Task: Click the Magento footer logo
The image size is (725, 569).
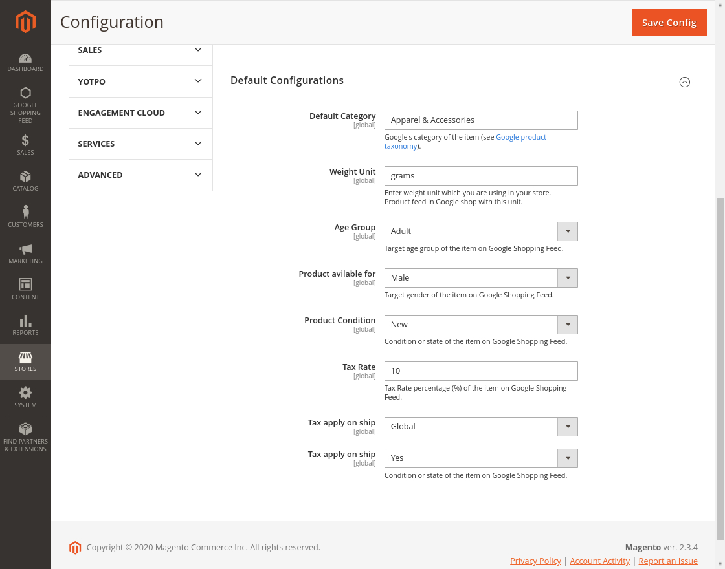Action: (x=75, y=548)
